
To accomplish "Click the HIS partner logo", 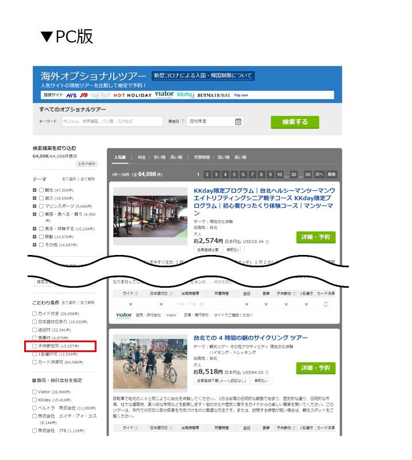I will coord(71,95).
